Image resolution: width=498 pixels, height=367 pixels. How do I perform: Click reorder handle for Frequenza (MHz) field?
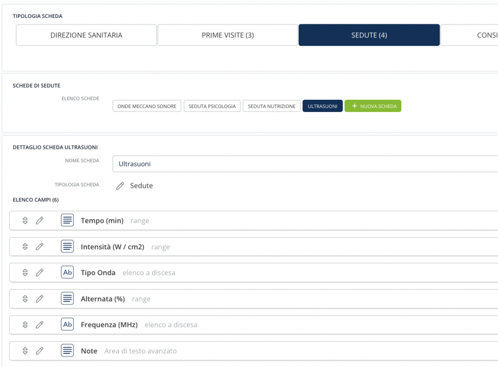click(x=25, y=325)
